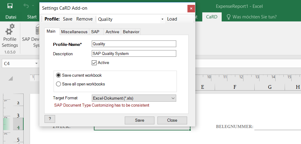This screenshot has width=301, height=144.
Task: Click the Profile-Name input field
Action: (134, 44)
